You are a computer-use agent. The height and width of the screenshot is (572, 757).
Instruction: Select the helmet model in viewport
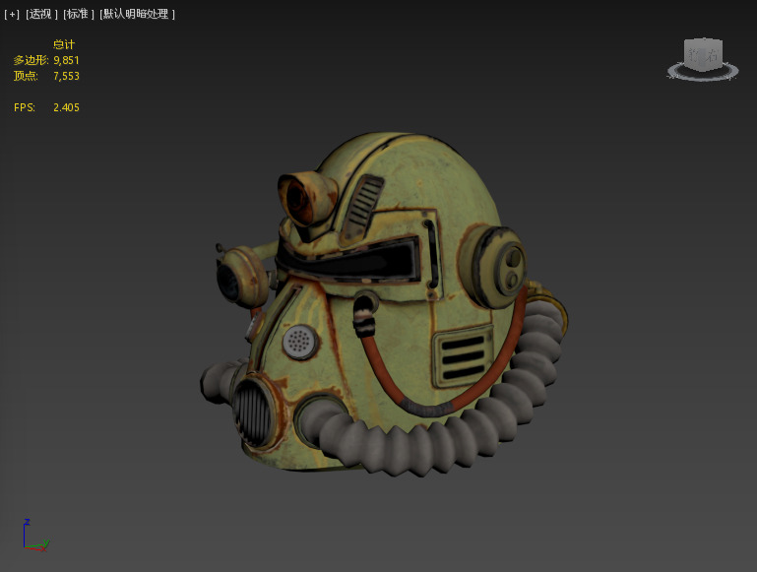pos(384,304)
